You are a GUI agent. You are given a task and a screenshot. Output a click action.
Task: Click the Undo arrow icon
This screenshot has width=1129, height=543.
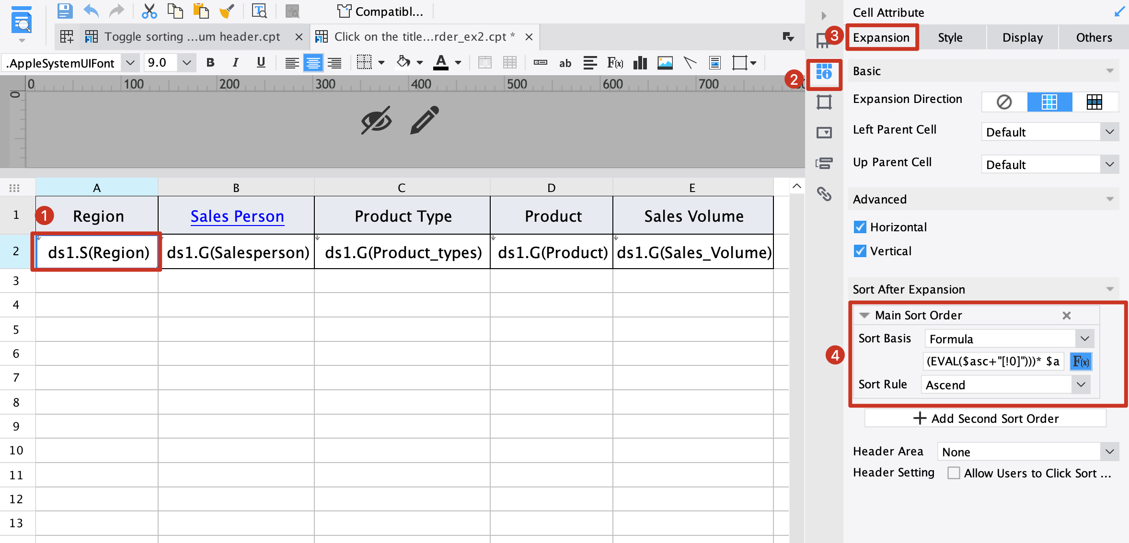click(x=91, y=11)
